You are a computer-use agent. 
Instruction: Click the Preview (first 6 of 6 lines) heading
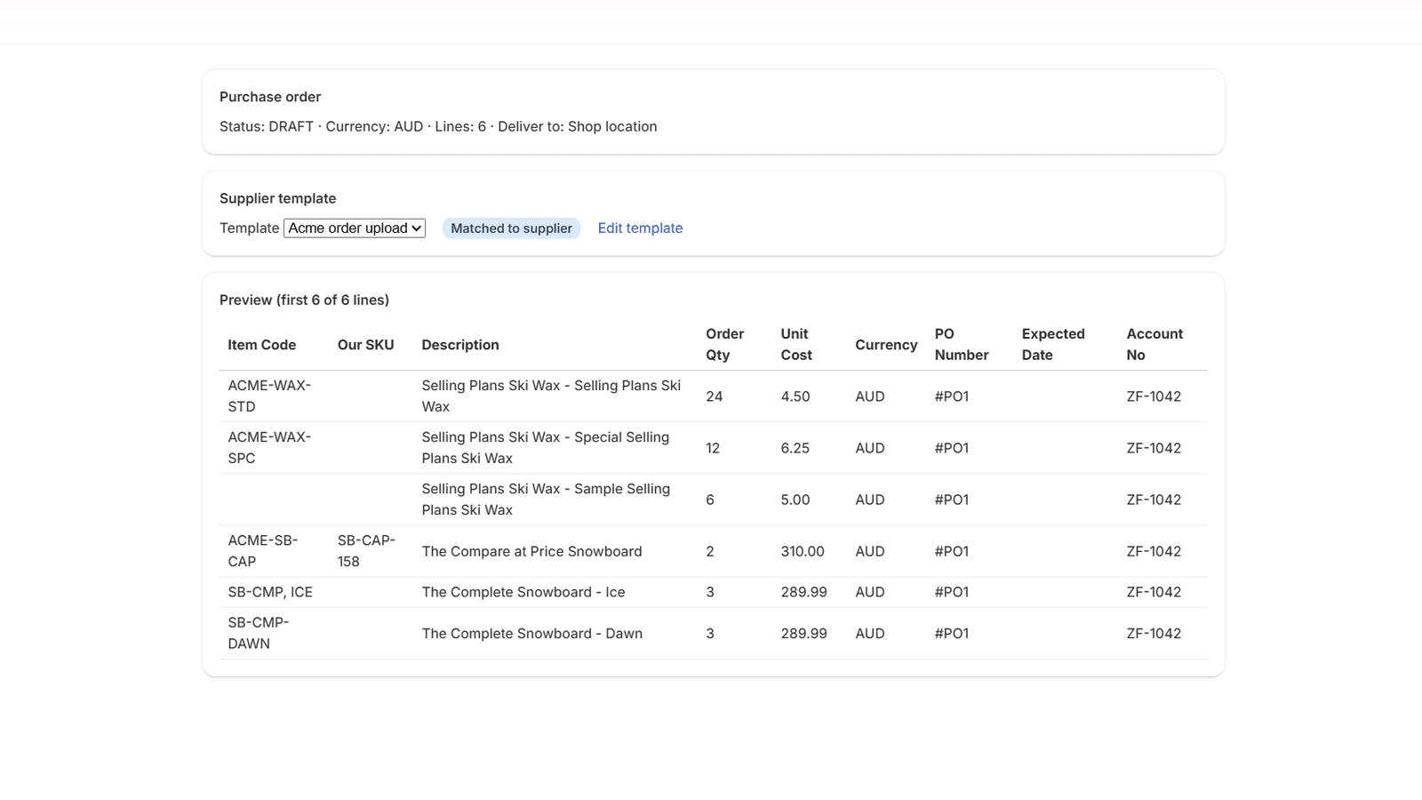click(305, 300)
